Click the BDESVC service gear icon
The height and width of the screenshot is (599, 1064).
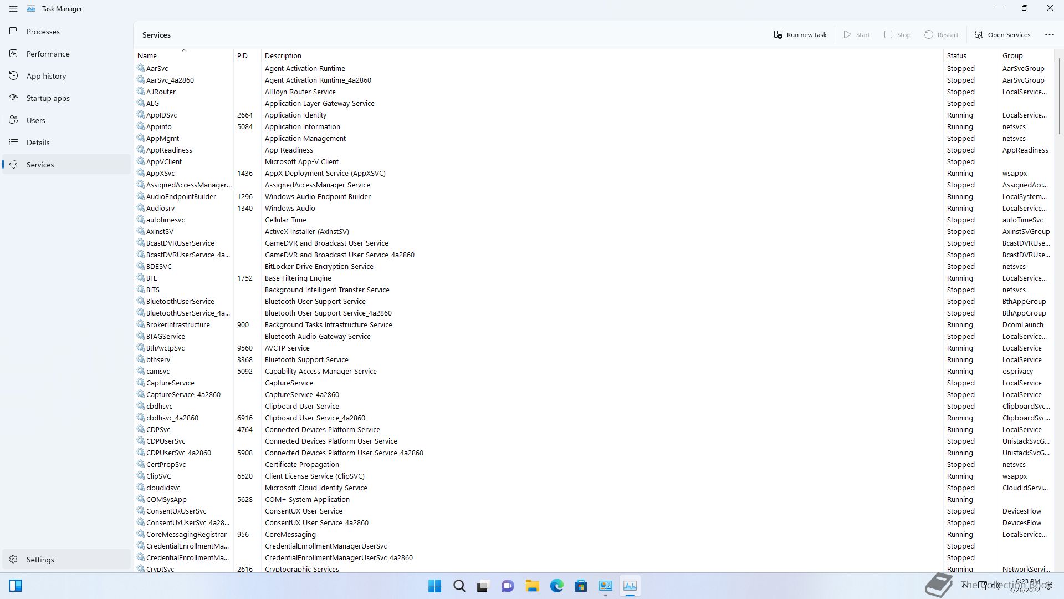click(141, 266)
